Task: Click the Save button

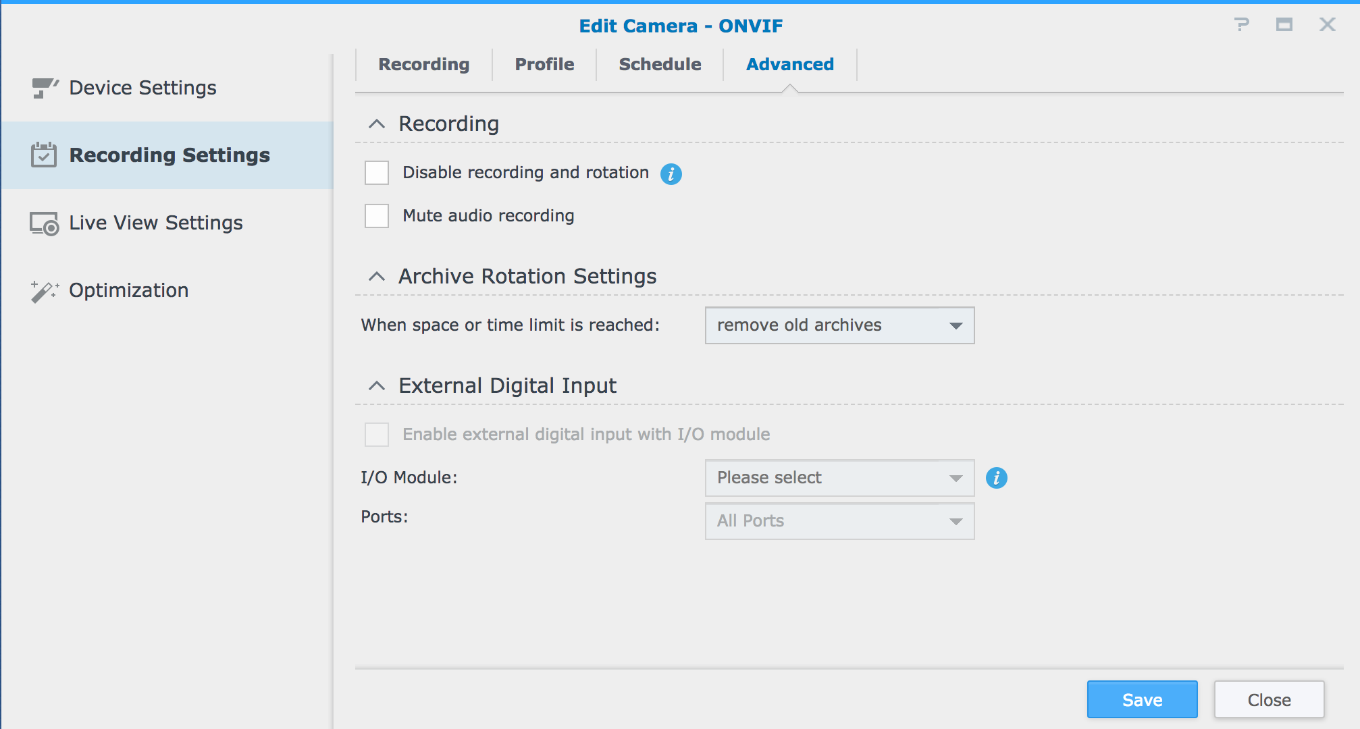Action: coord(1142,700)
